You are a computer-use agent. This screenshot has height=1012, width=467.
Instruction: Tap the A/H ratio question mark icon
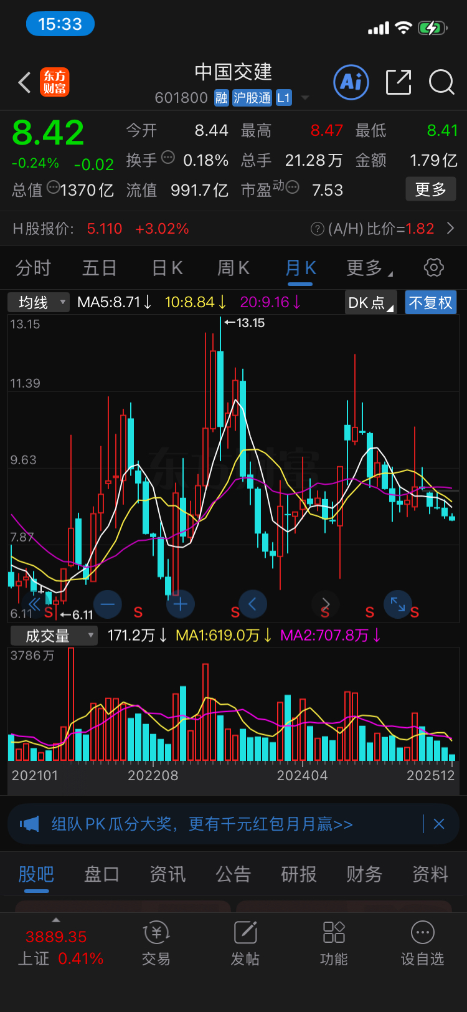(x=317, y=229)
